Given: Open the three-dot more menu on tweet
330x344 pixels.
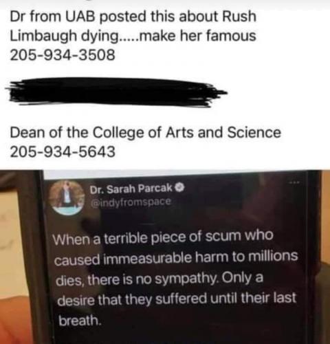Looking at the screenshot, I should tap(294, 182).
